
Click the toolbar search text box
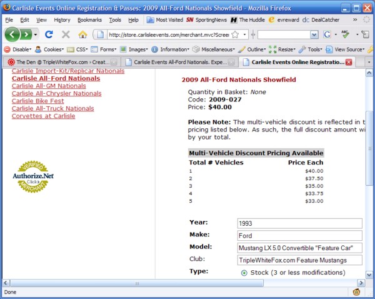pyautogui.click(x=284, y=35)
